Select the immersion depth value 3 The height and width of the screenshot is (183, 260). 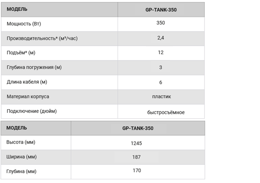[x=161, y=68]
